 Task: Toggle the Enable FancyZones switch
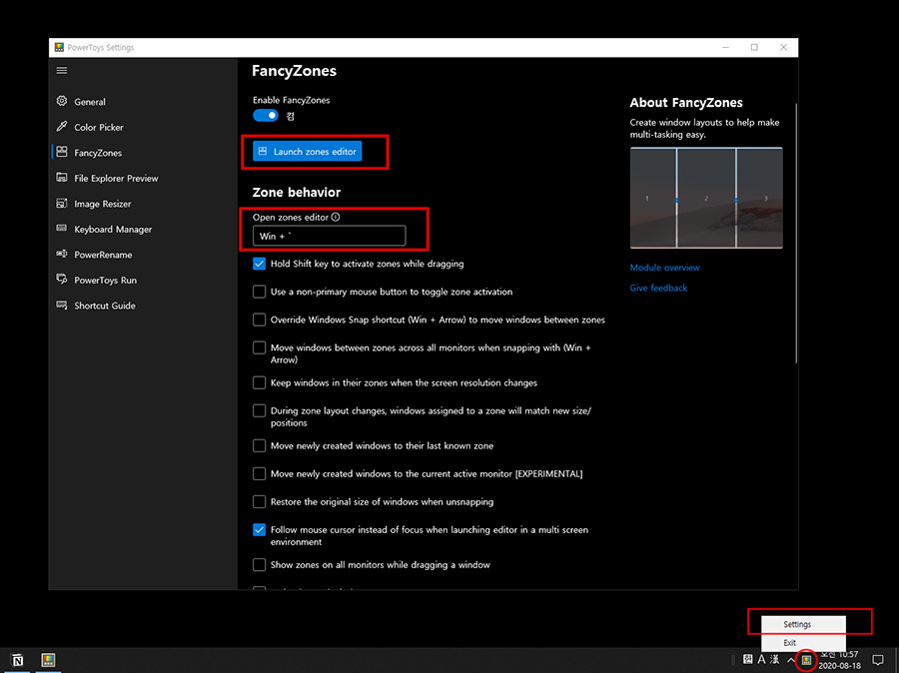click(266, 115)
